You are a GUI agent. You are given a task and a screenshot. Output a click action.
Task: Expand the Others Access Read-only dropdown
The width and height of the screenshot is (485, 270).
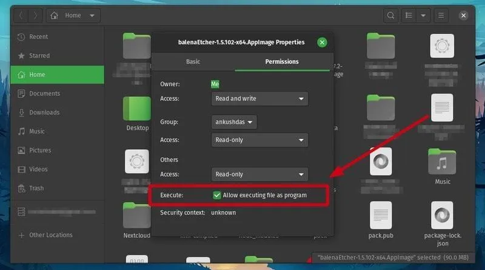coord(259,174)
